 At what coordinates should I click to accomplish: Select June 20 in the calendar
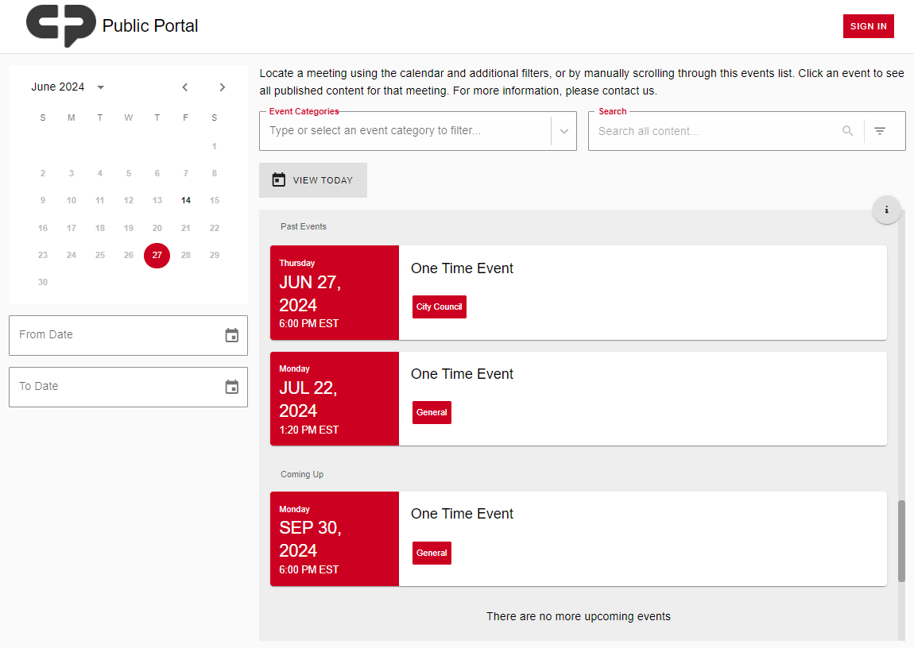[157, 228]
